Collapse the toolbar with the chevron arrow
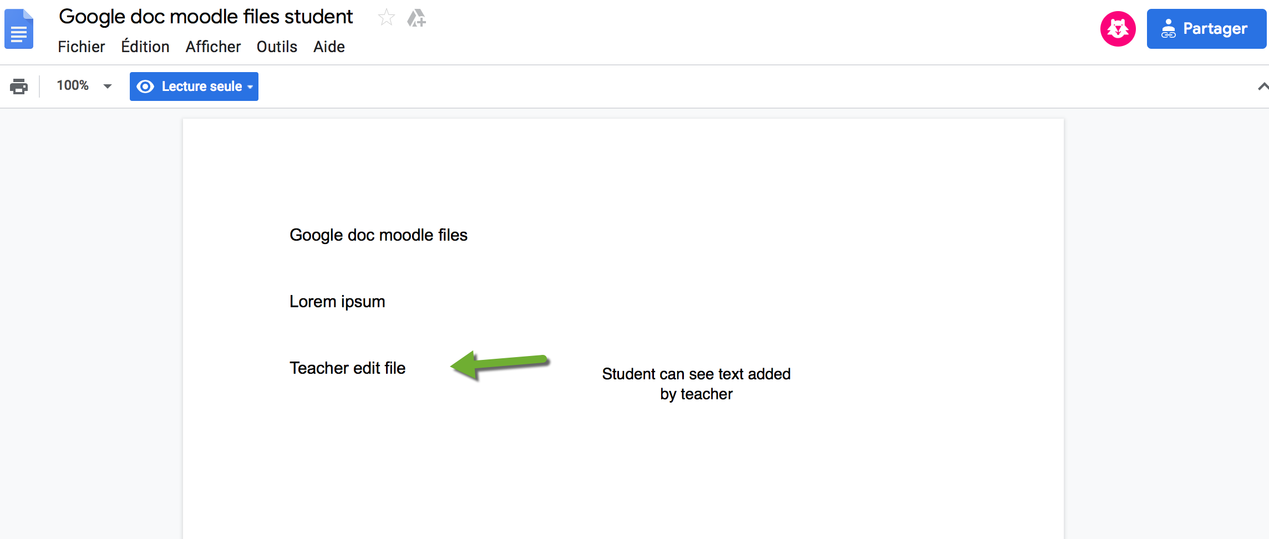1269x539 pixels. (x=1263, y=87)
